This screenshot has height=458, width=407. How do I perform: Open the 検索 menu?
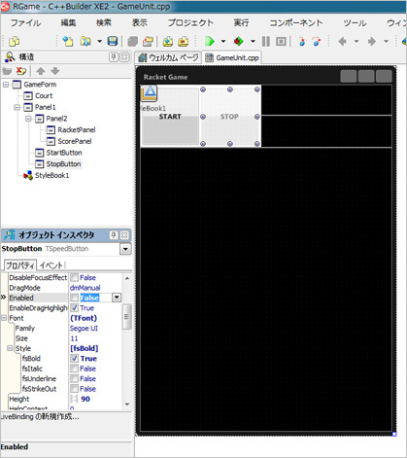tap(104, 22)
